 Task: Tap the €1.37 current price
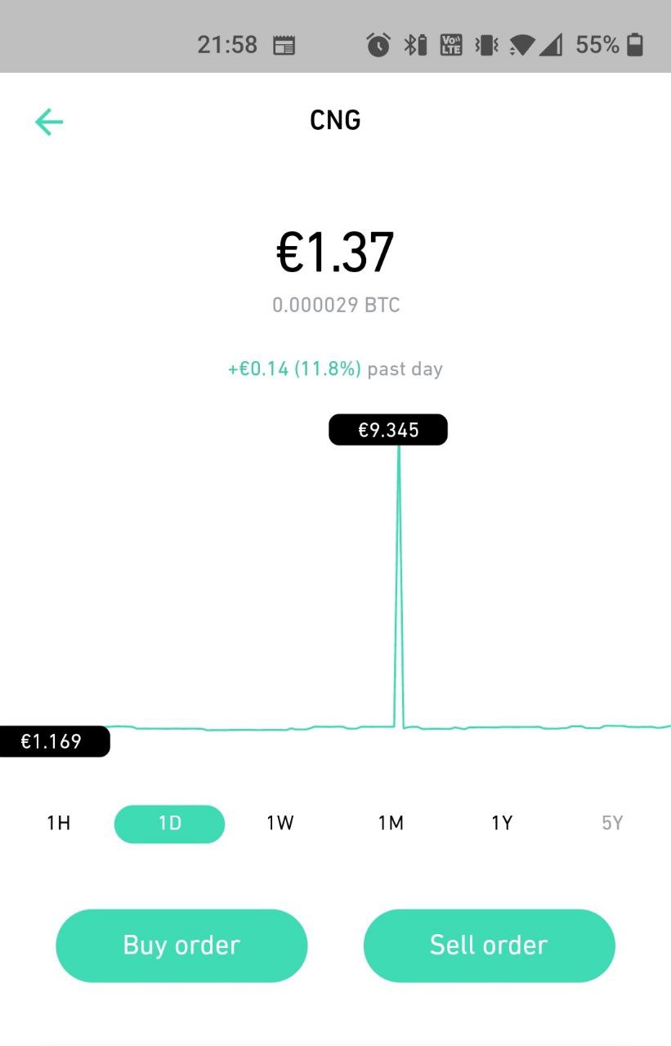[x=335, y=253]
